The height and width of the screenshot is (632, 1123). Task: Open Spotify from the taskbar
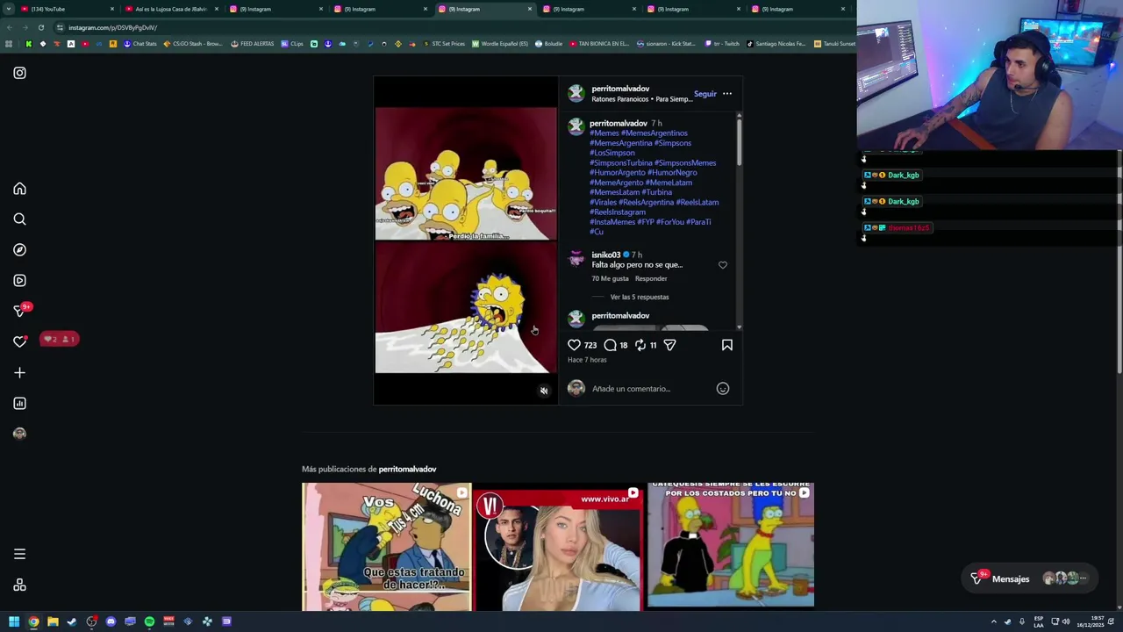(x=149, y=621)
